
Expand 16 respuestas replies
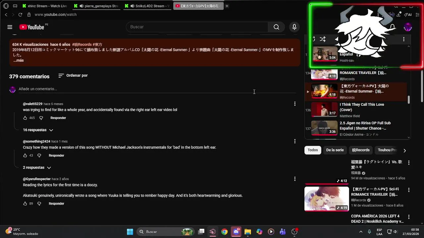pos(38,130)
